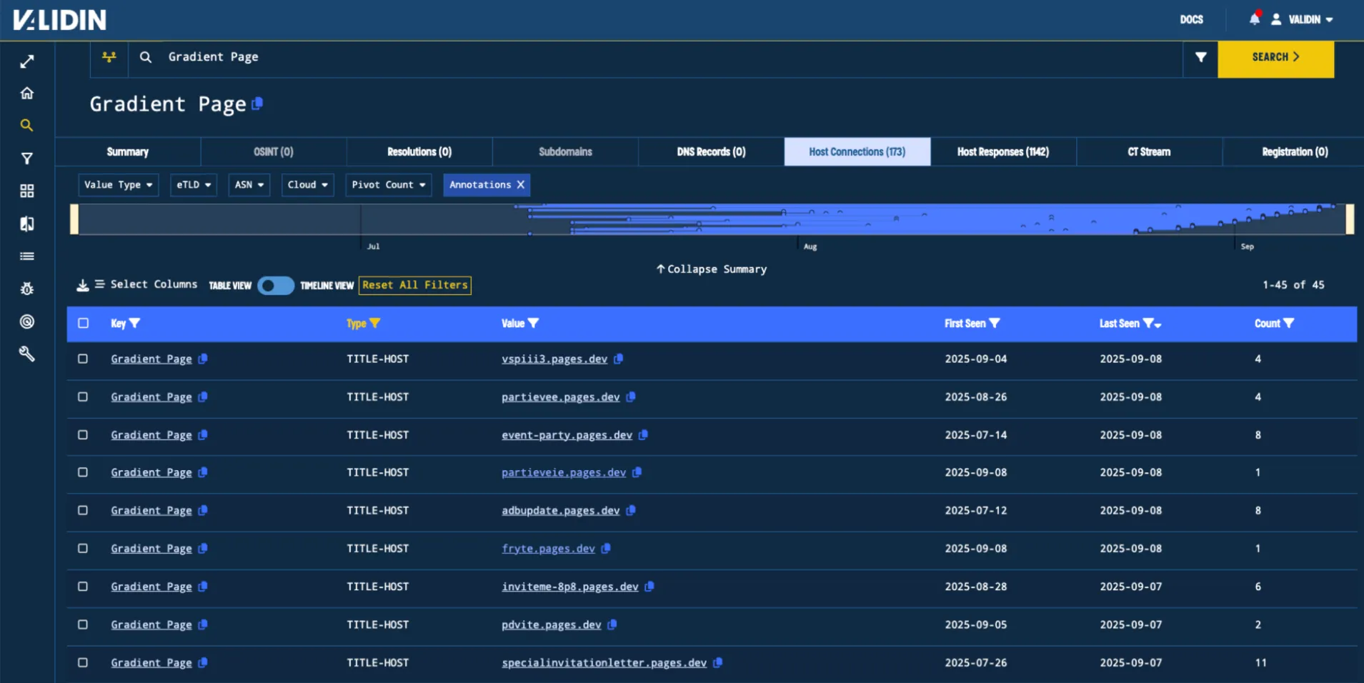The image size is (1364, 683).
Task: Switch to the CT Stream tab
Action: [1149, 151]
